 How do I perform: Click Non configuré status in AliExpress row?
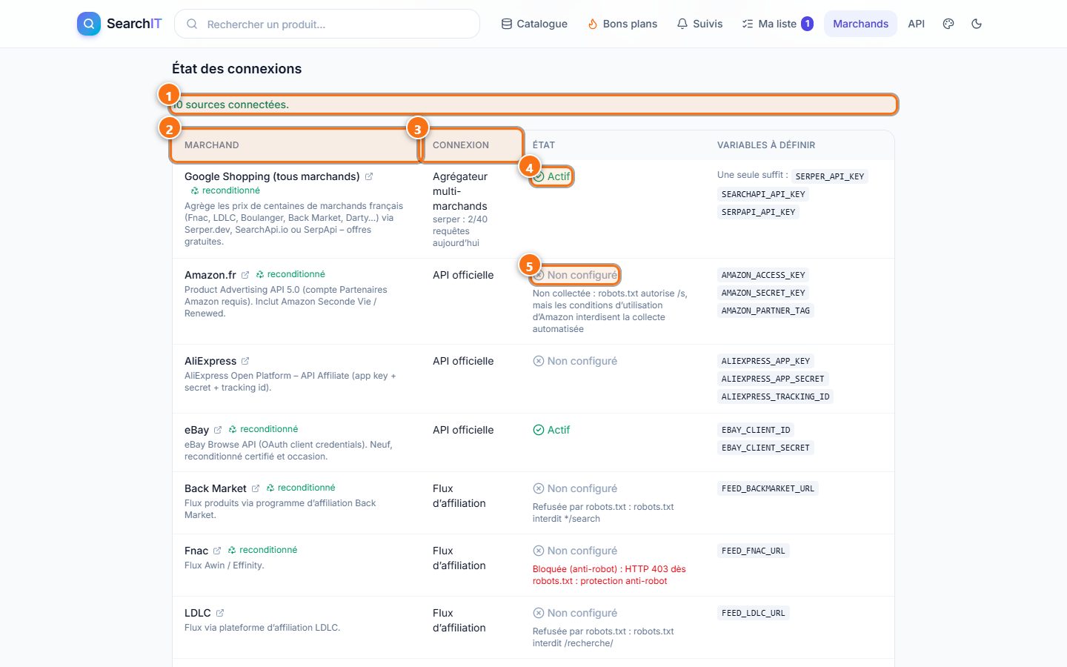575,361
